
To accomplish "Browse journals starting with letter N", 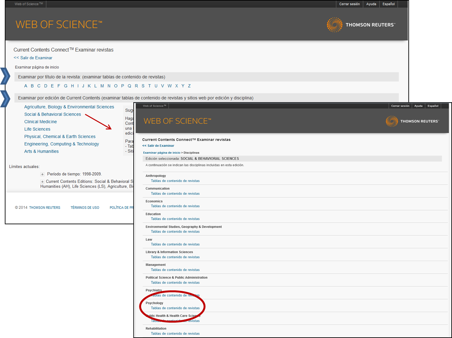I will click(x=109, y=86).
